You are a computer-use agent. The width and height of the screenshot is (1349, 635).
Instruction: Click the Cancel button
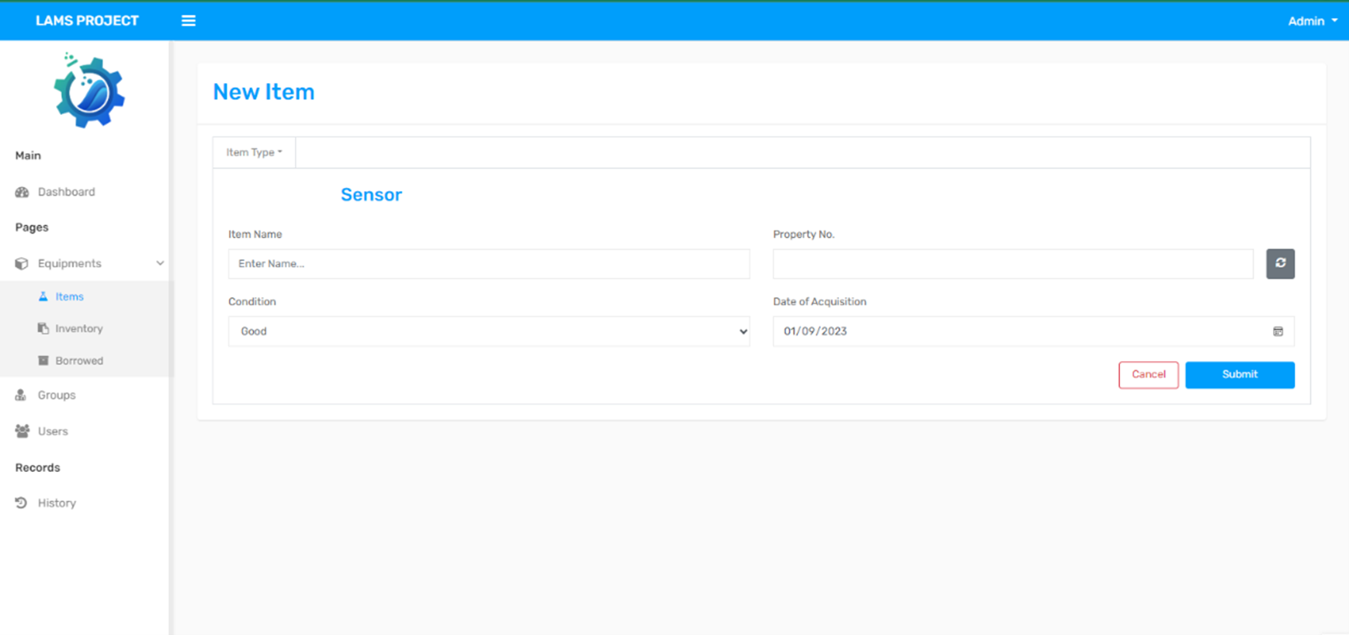[x=1149, y=375]
